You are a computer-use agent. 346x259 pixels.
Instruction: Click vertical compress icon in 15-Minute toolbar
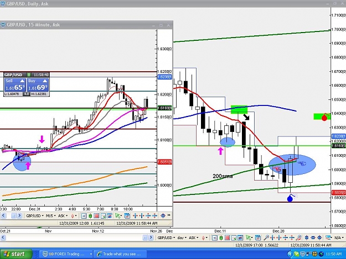[x=154, y=216]
